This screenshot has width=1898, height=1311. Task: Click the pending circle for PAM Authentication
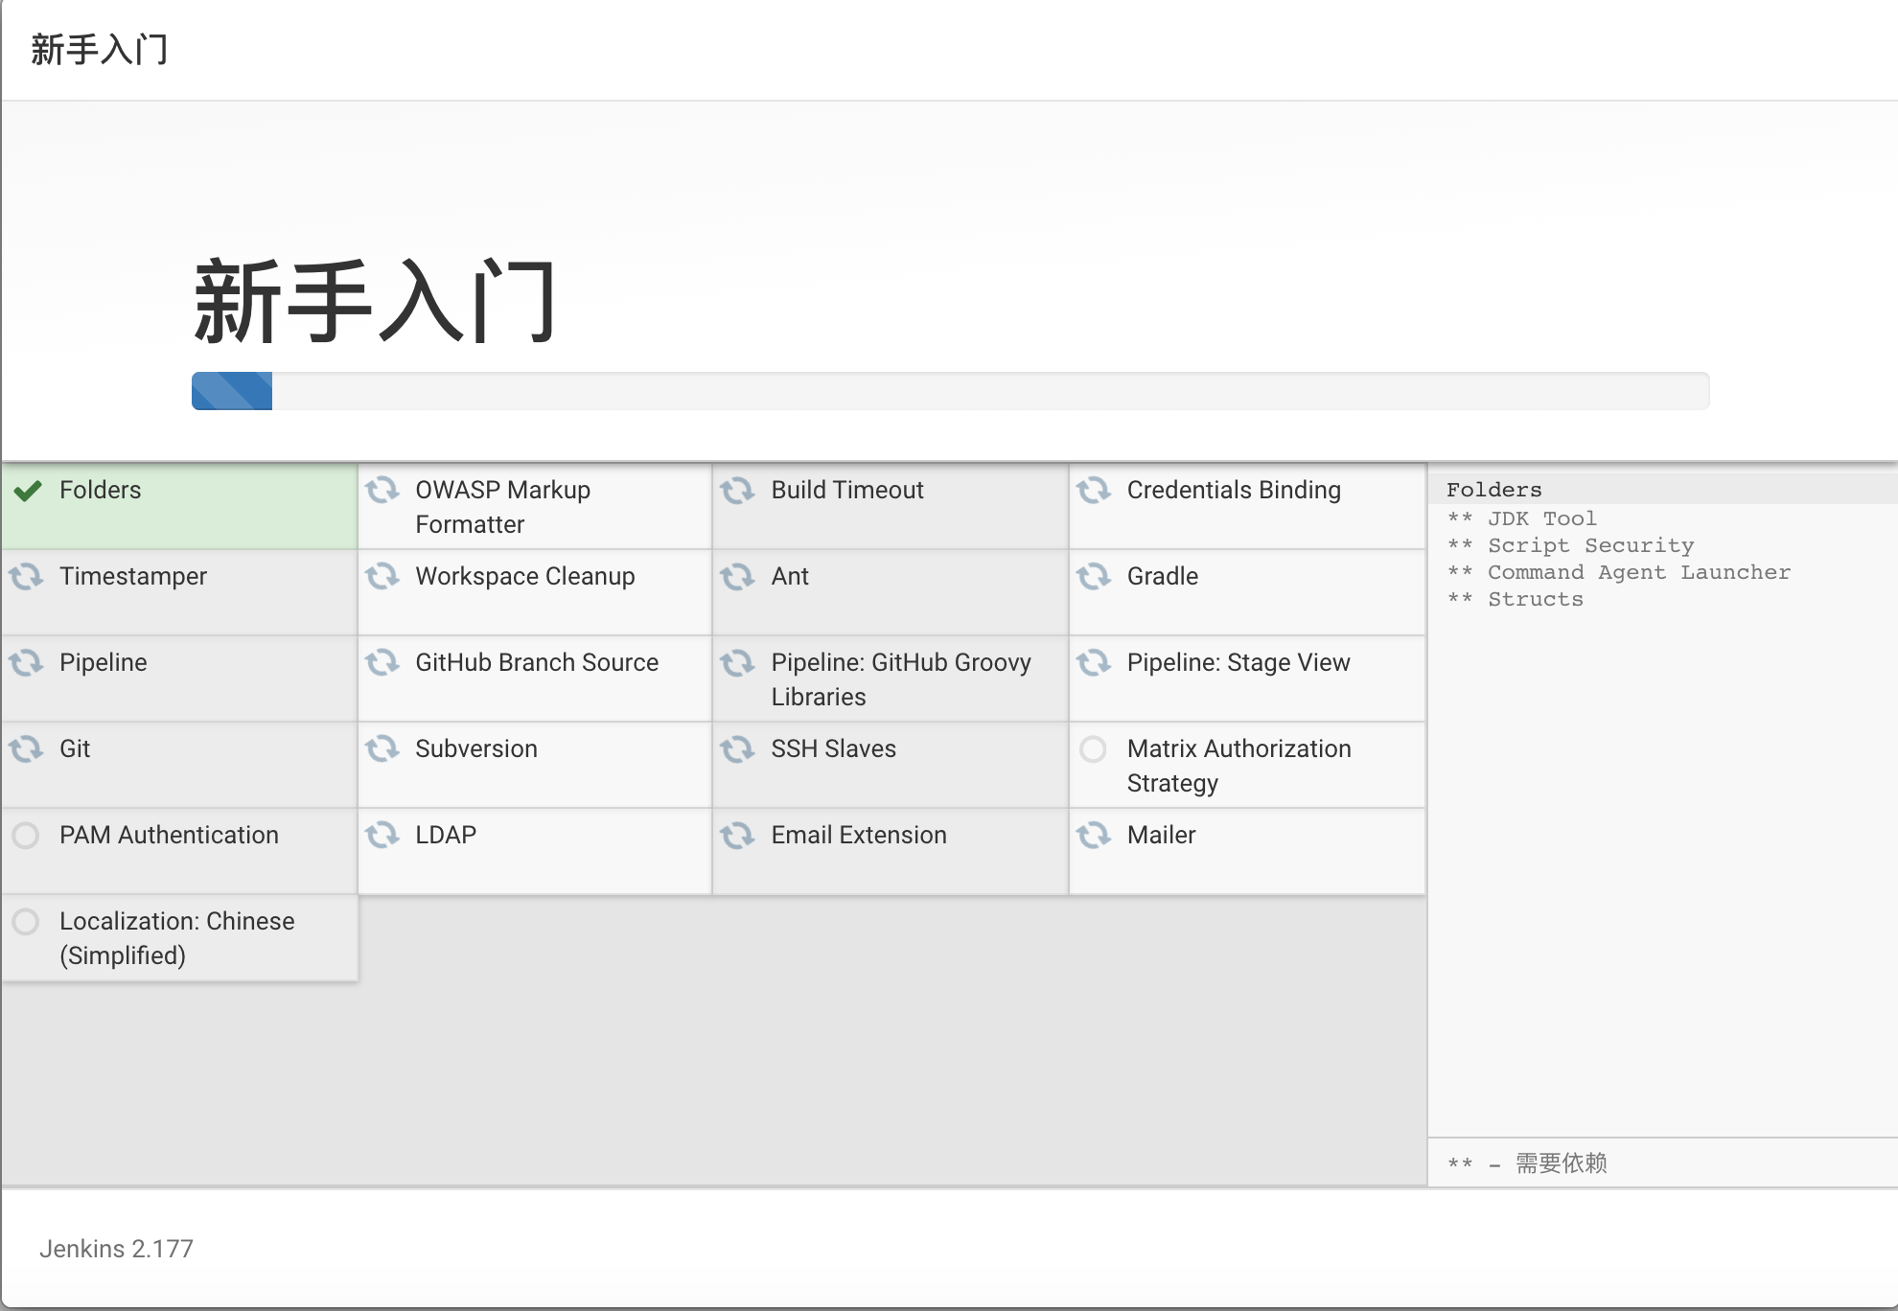coord(26,836)
